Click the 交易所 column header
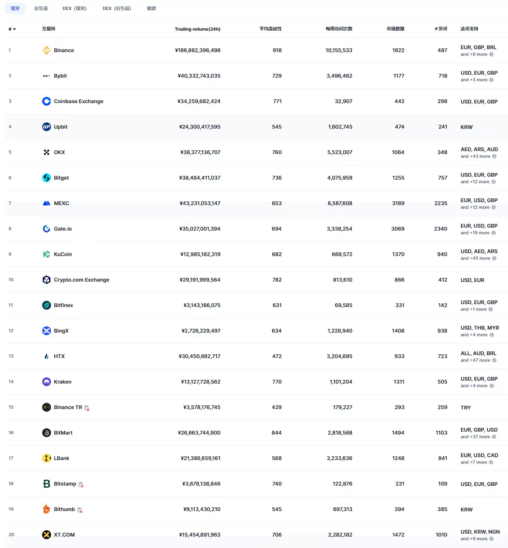The height and width of the screenshot is (548, 508). [49, 29]
